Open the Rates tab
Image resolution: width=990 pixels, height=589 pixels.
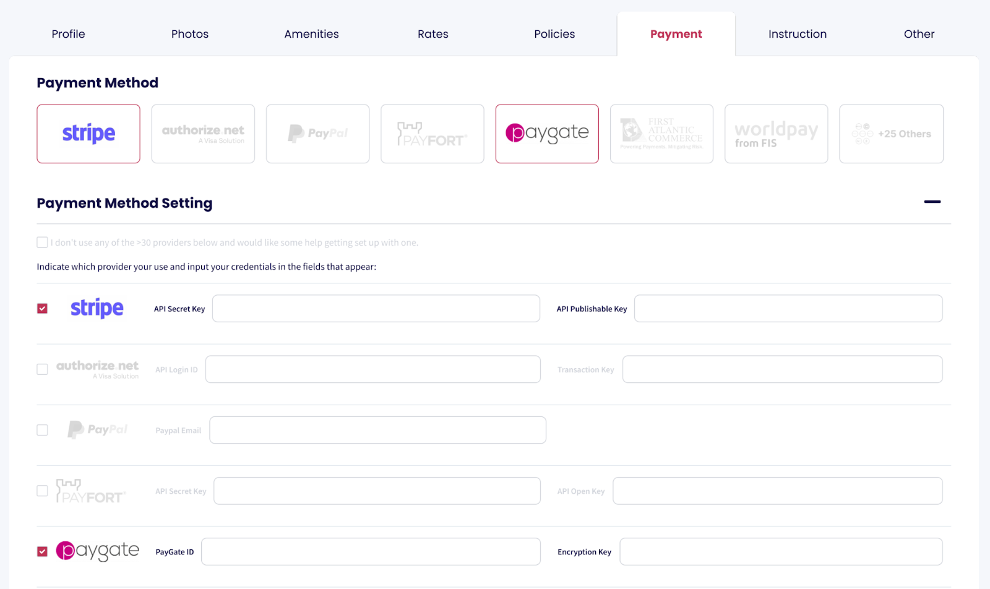click(433, 34)
